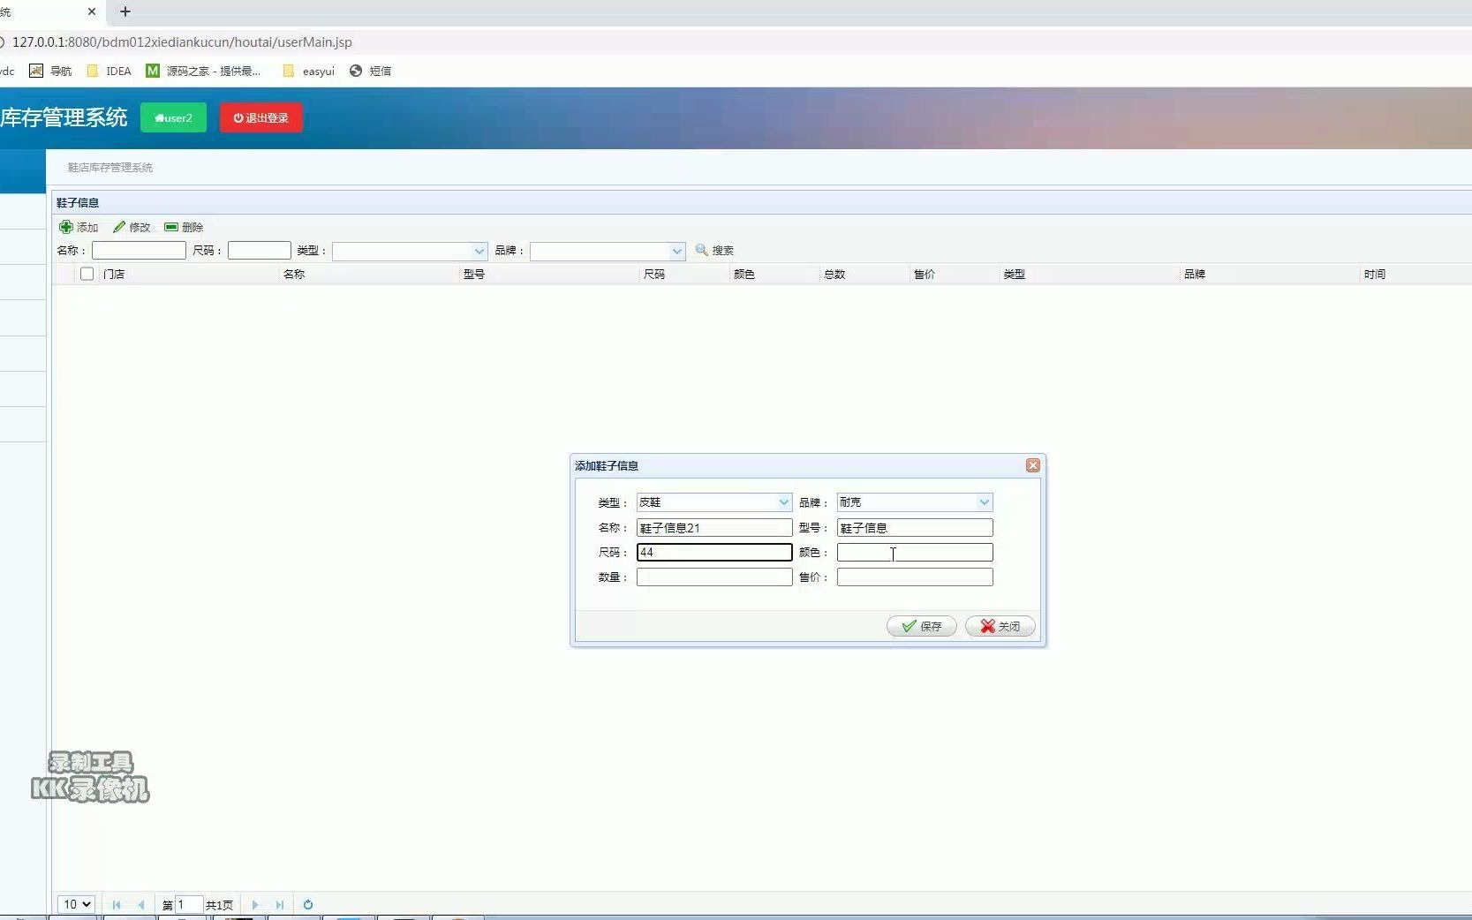
Task: Open the IDEA bookmark folder
Action: point(109,71)
